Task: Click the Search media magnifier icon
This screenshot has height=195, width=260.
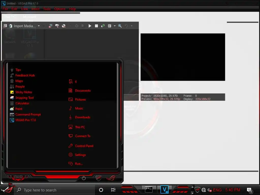Action: (x=120, y=26)
